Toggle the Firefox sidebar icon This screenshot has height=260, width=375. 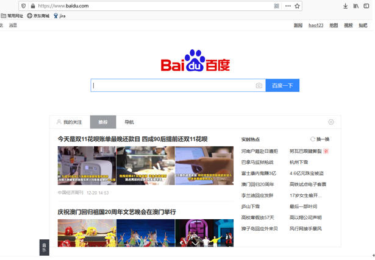pos(366,6)
